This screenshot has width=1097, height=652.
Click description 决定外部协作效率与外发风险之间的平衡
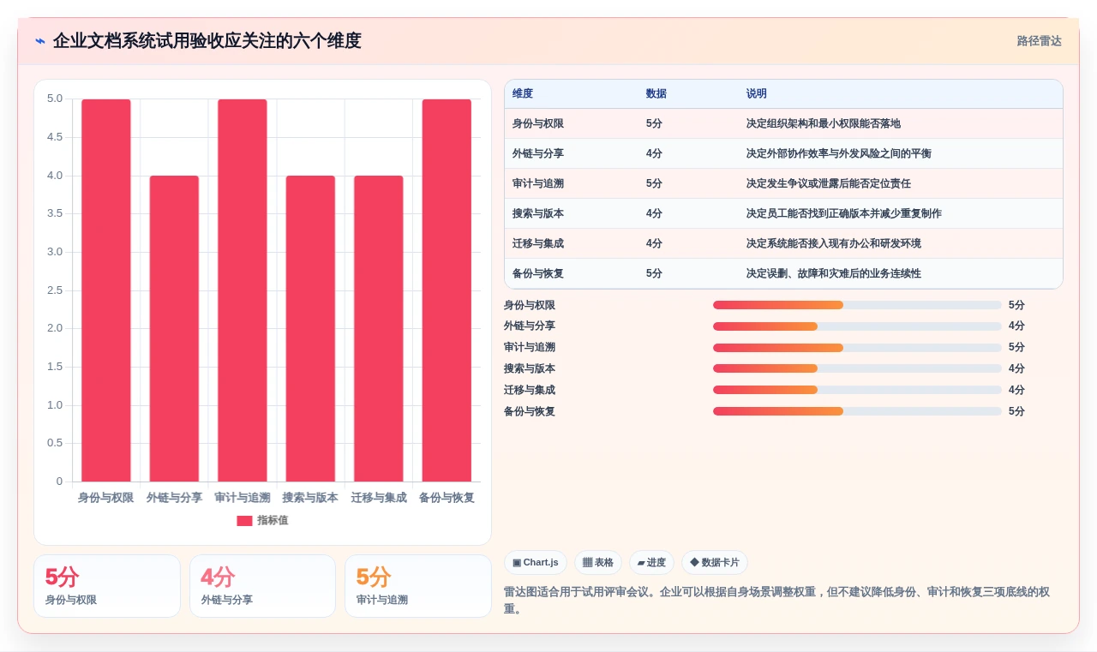tap(838, 153)
